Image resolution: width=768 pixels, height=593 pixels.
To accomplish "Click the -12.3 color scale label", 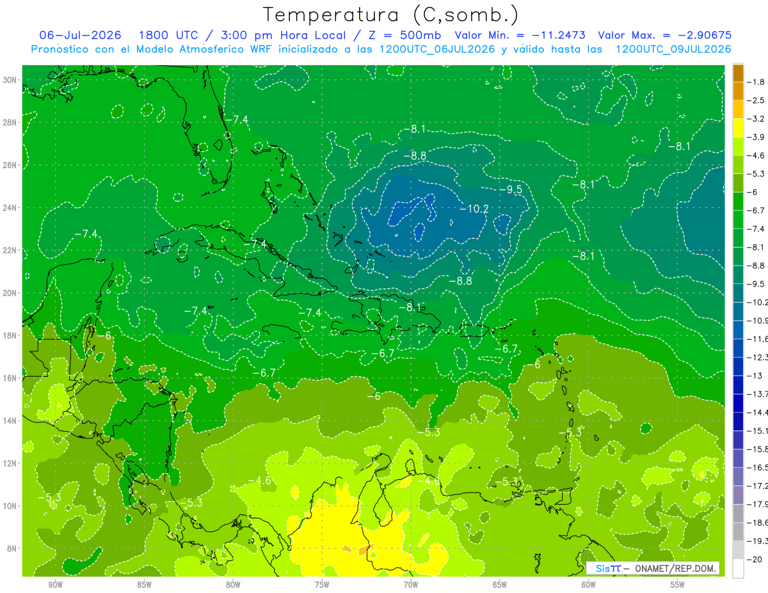I will click(x=757, y=357).
